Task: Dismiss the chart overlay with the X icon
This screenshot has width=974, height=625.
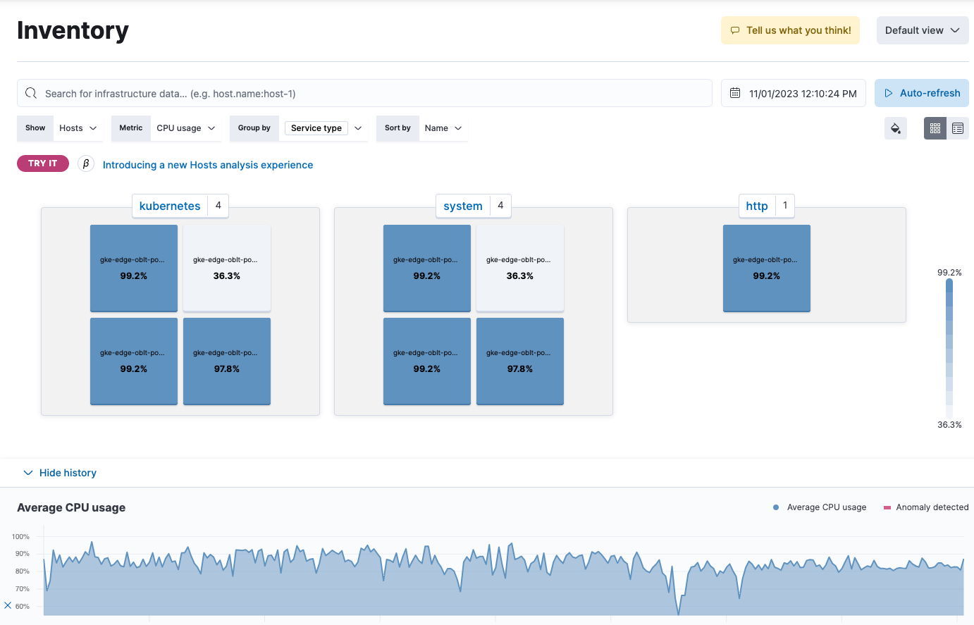Action: [x=8, y=605]
